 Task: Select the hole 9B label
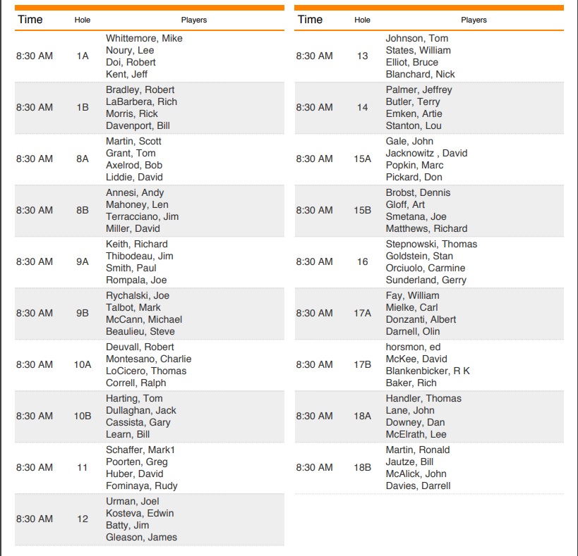click(x=83, y=313)
